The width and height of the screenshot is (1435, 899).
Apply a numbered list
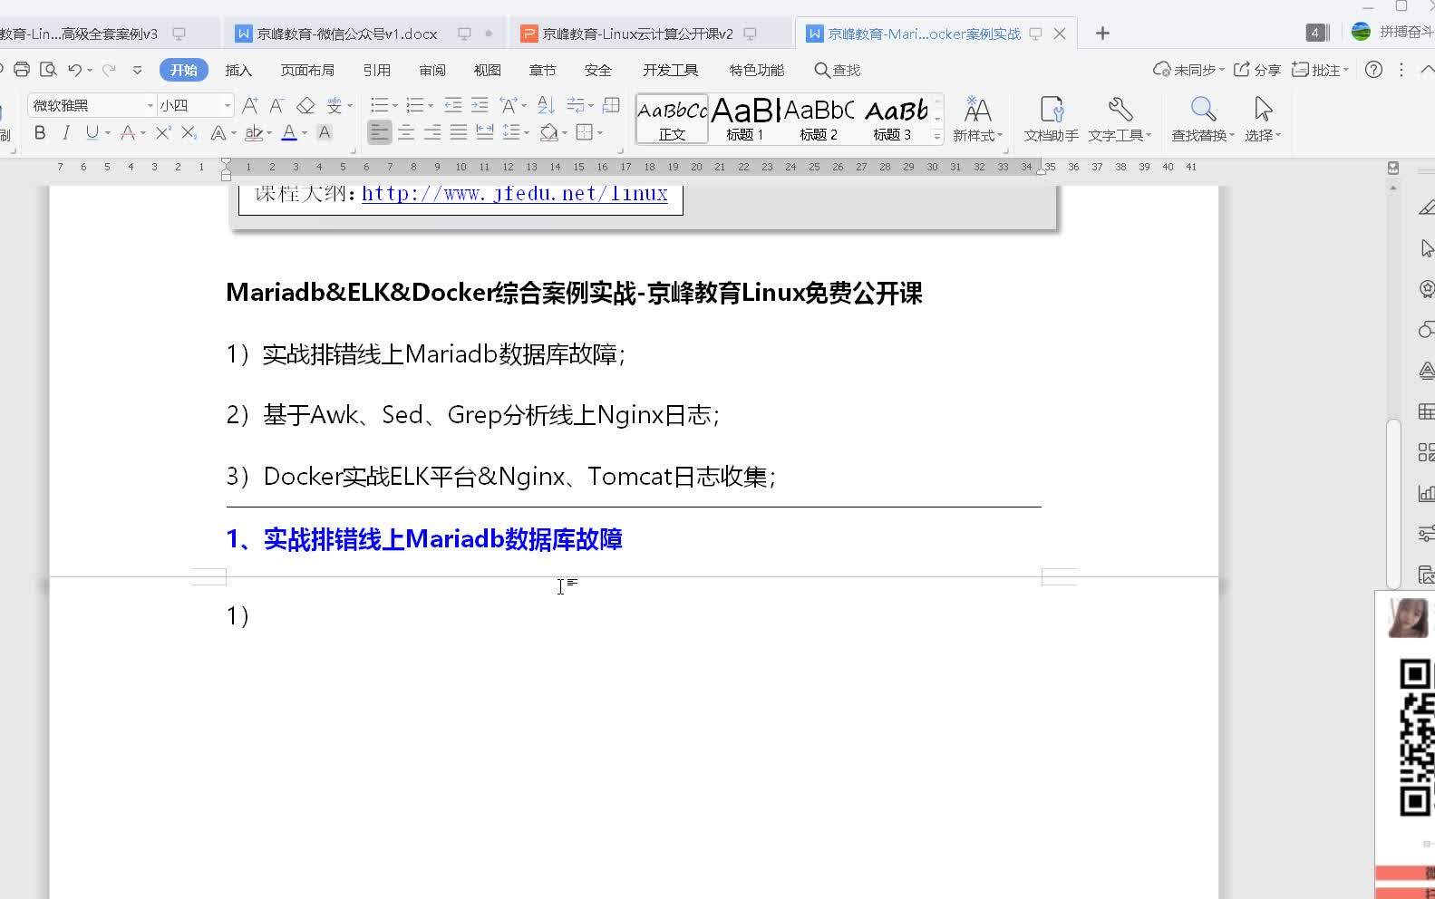(x=415, y=105)
